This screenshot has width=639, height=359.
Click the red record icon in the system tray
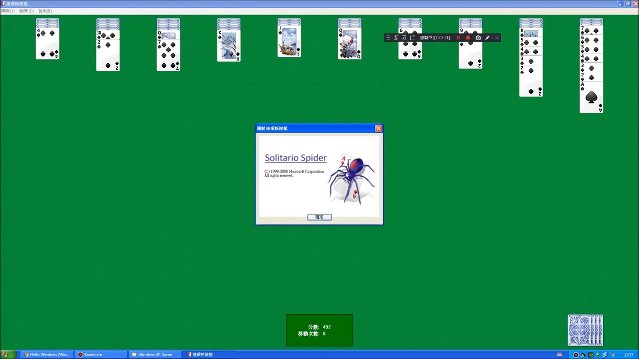[576, 355]
